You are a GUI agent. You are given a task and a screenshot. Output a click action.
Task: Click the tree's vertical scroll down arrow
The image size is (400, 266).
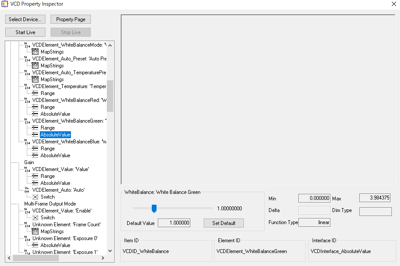point(110,251)
